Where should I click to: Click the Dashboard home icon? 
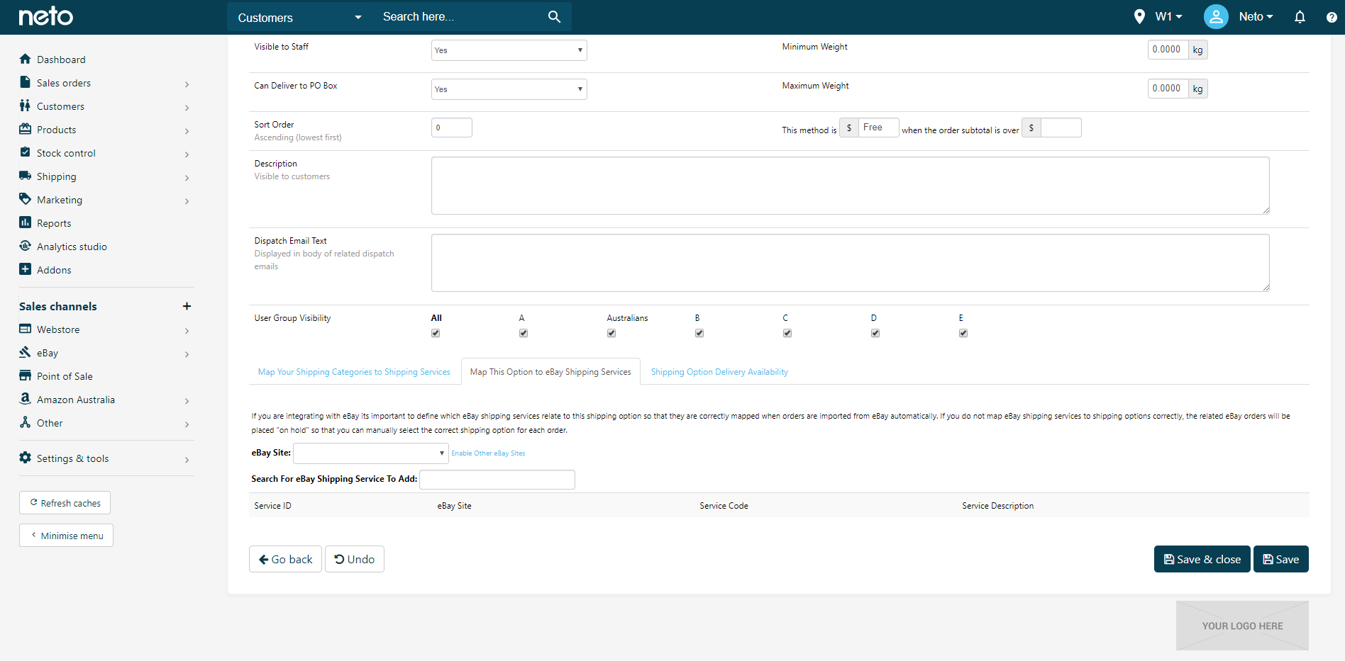(x=26, y=59)
